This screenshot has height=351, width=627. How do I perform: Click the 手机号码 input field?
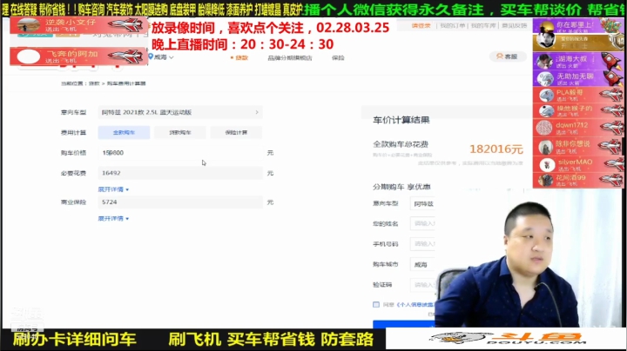point(422,244)
